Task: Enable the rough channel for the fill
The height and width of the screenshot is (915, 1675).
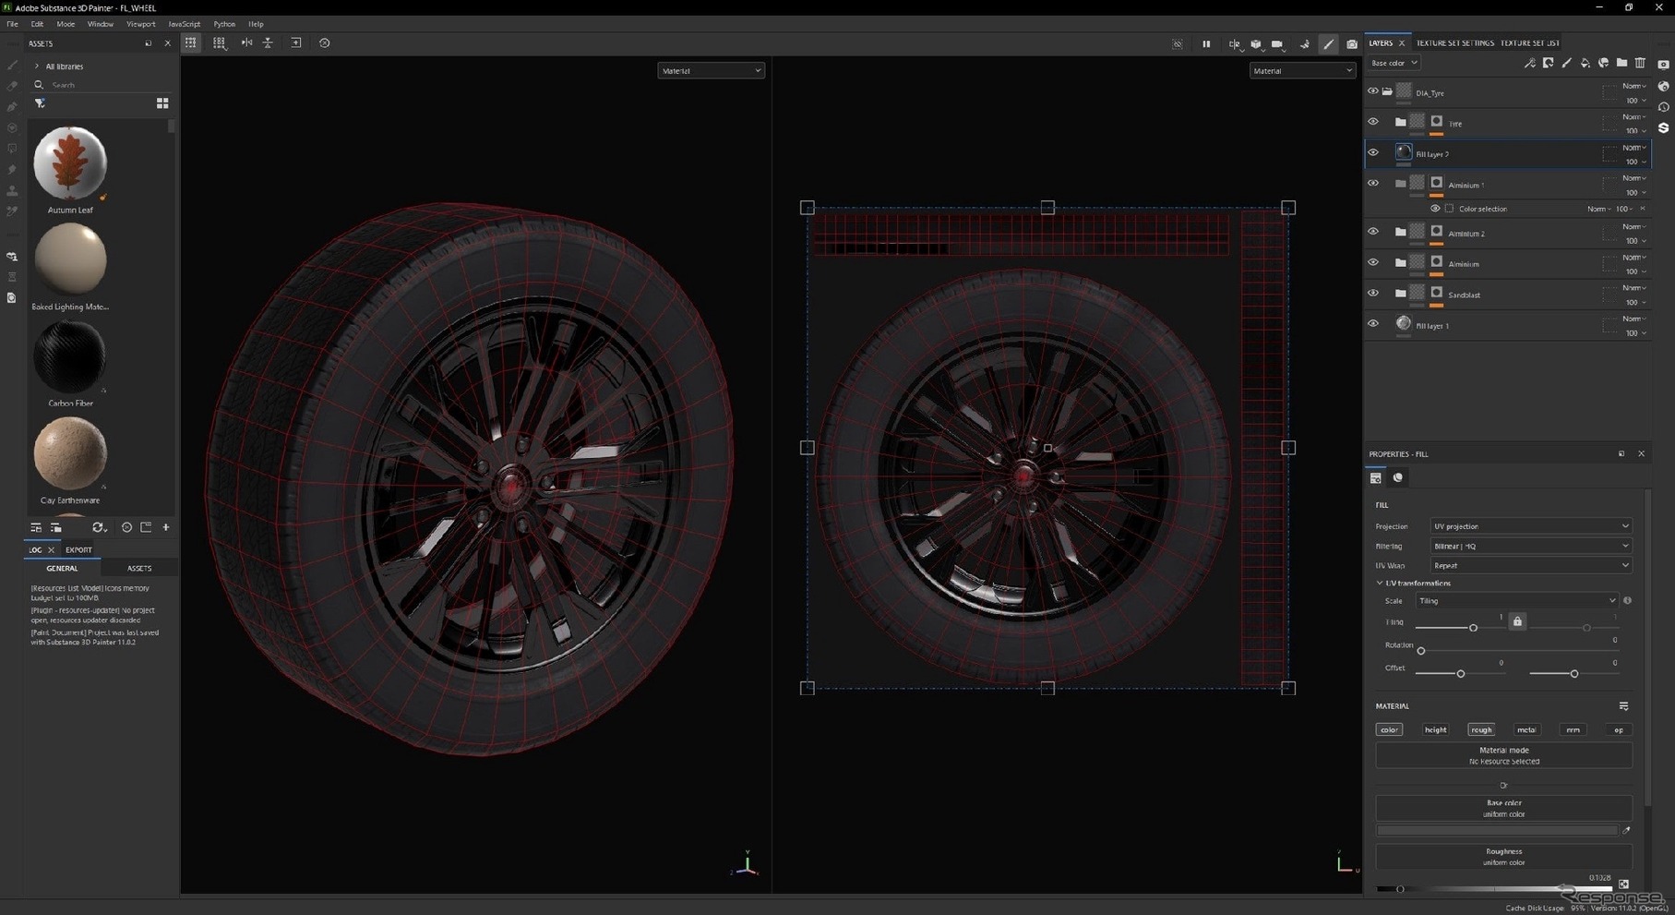Action: 1481,729
